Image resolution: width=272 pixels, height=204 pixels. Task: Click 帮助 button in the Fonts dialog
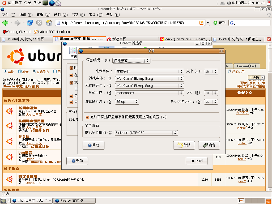point(93,145)
